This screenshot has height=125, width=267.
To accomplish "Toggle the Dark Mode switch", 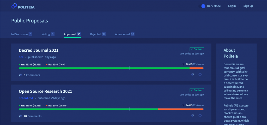I will pos(202,6).
